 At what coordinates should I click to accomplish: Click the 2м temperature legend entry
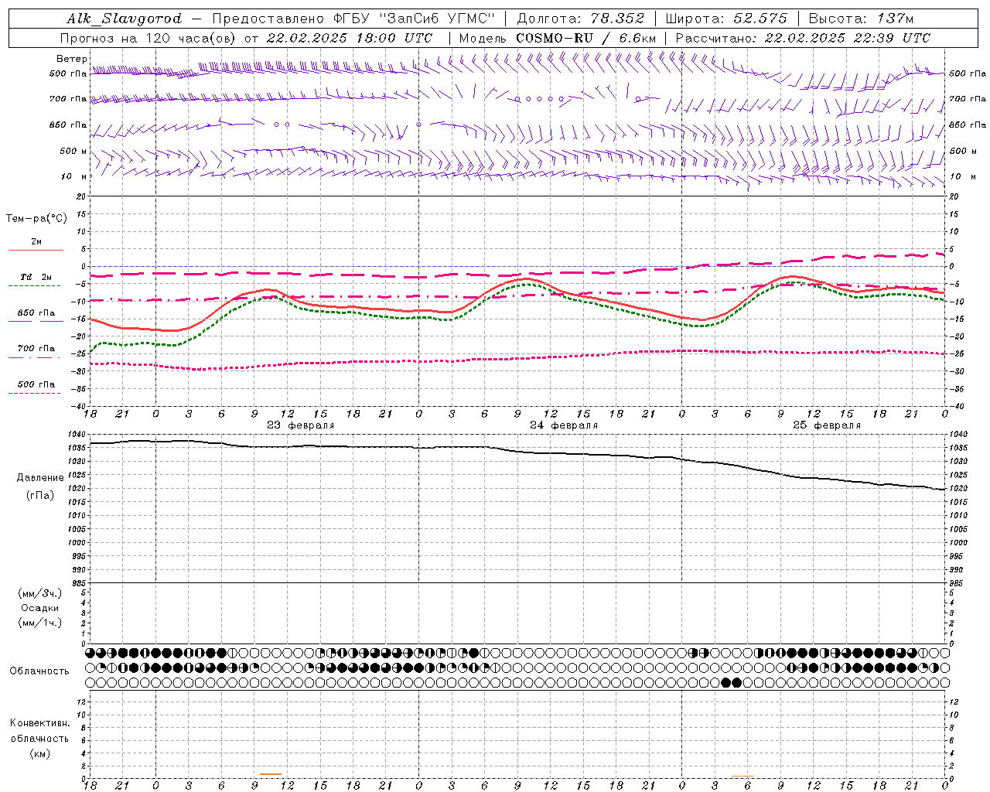(x=36, y=241)
